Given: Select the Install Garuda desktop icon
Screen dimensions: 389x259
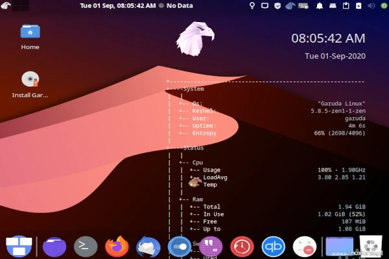Looking at the screenshot, I should pos(30,84).
